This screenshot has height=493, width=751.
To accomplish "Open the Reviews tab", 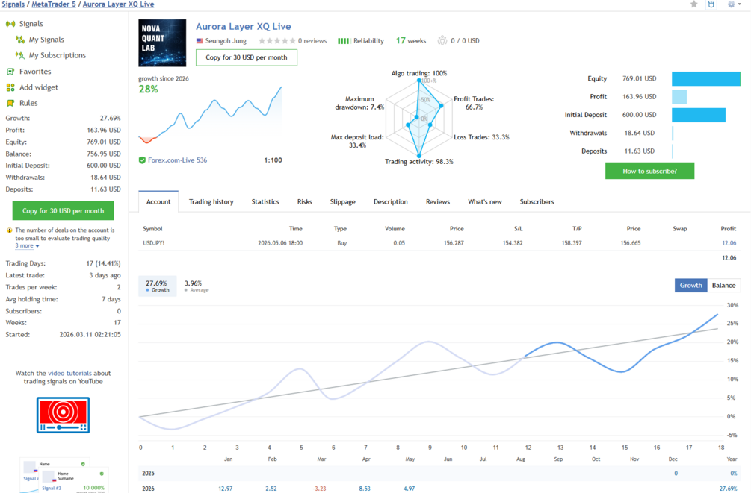I will (438, 202).
